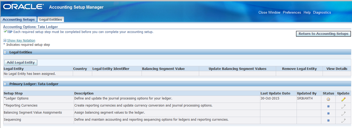352x128 pixels.
Task: Collapse the Primary Ledger: Tata Ledger section
Action: 5,84
